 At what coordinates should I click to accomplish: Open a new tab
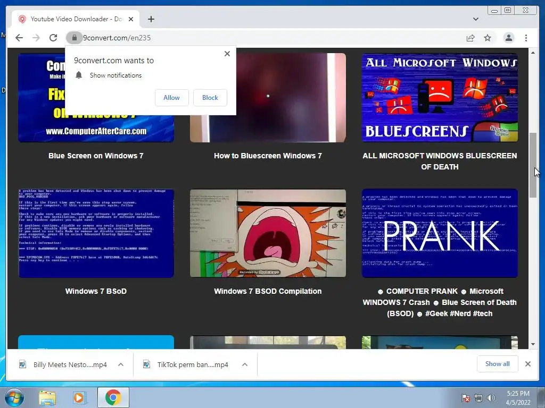click(151, 19)
